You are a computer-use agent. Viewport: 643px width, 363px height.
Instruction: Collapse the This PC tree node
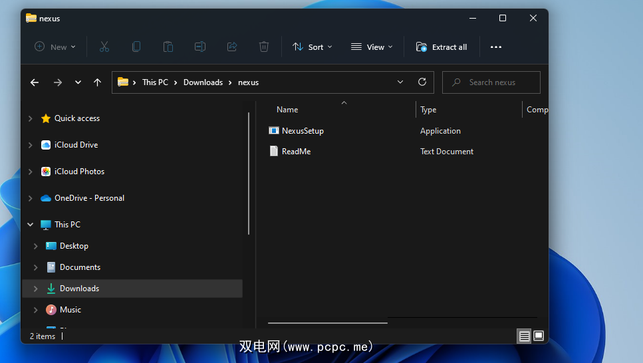pos(30,225)
